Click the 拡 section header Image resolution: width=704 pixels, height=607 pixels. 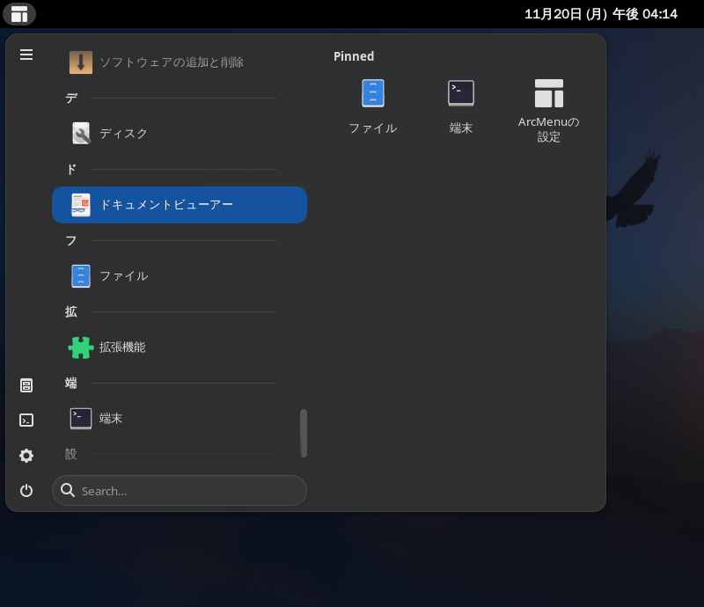click(x=71, y=312)
